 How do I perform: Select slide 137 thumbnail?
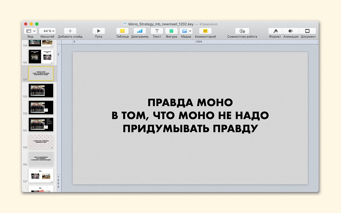click(41, 175)
